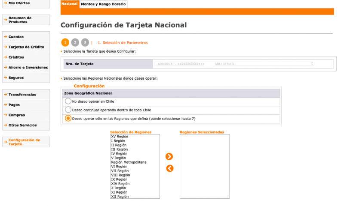Select Región Metropolitana in region list

point(129,162)
